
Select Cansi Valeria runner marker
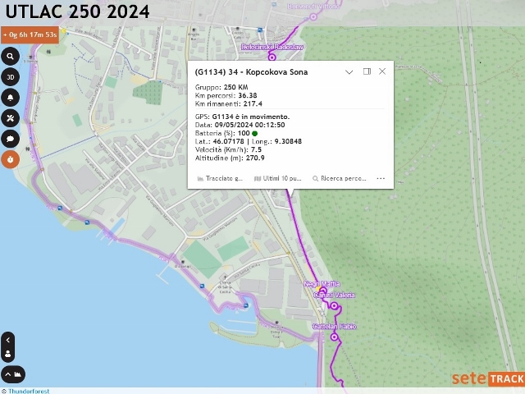[334, 305]
